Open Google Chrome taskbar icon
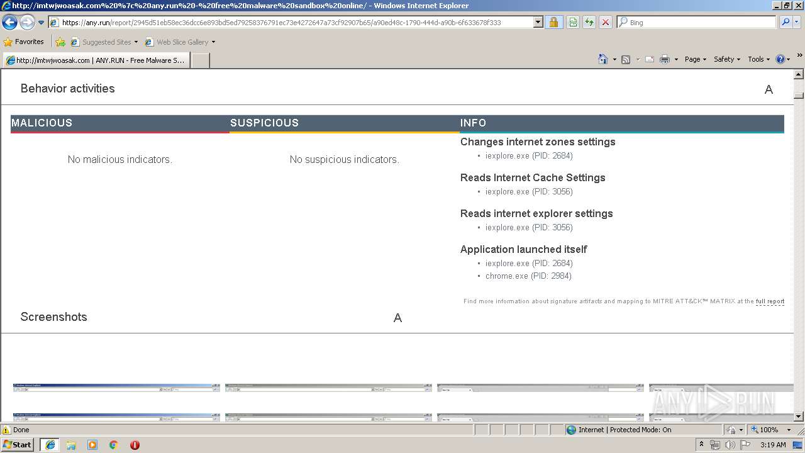805x453 pixels. 114,445
